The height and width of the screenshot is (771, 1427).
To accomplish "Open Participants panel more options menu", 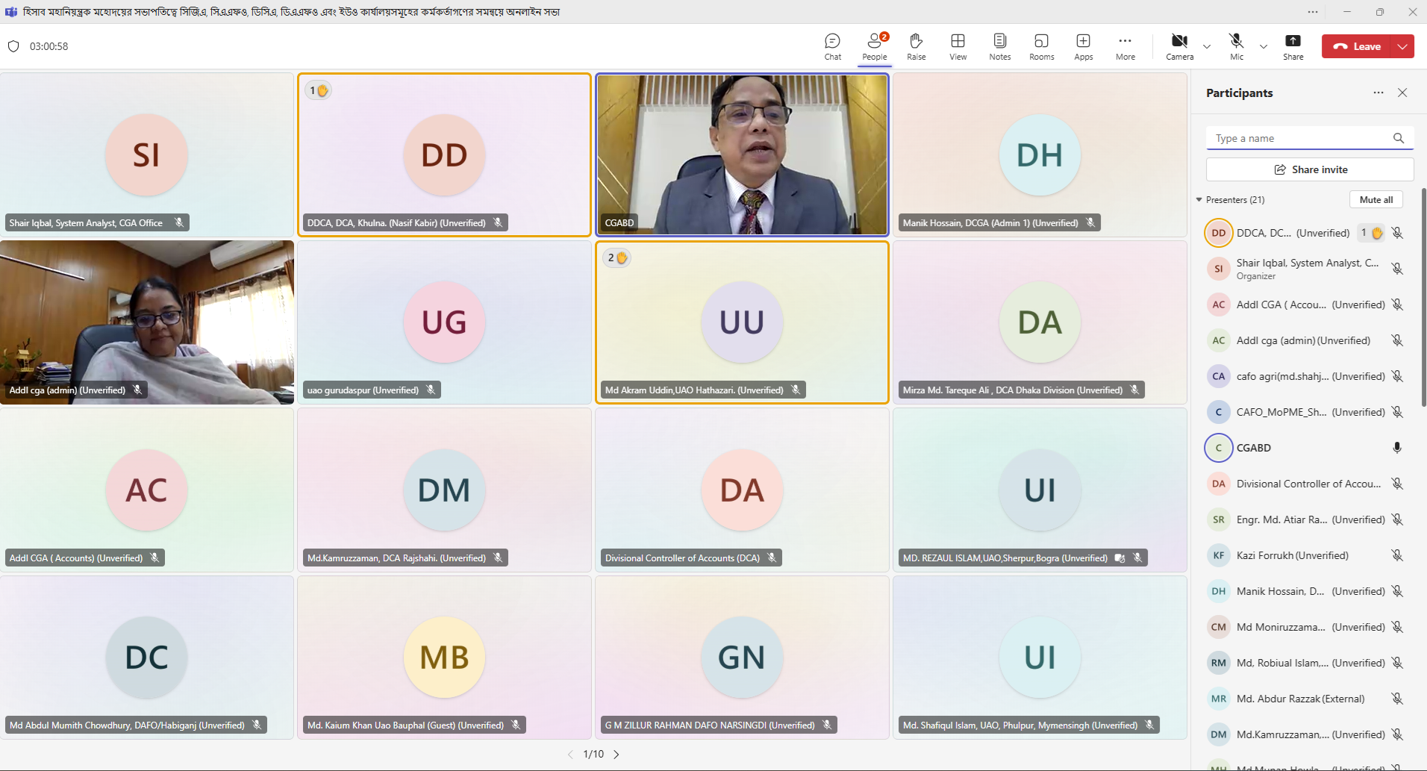I will [x=1378, y=93].
